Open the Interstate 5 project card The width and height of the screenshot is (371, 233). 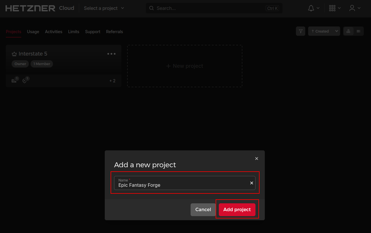63,66
